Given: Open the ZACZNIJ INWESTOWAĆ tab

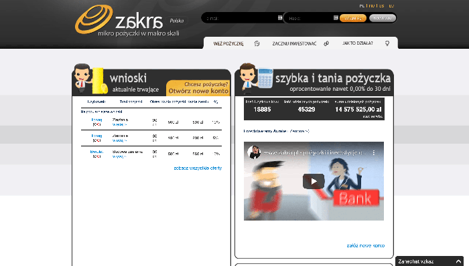Looking at the screenshot, I should point(294,43).
